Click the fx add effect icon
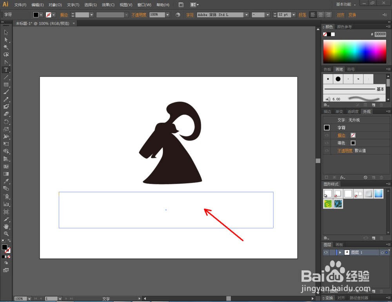 pos(342,177)
